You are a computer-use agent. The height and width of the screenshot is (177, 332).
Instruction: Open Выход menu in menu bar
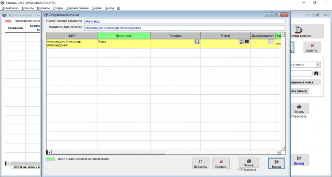[x=109, y=8]
